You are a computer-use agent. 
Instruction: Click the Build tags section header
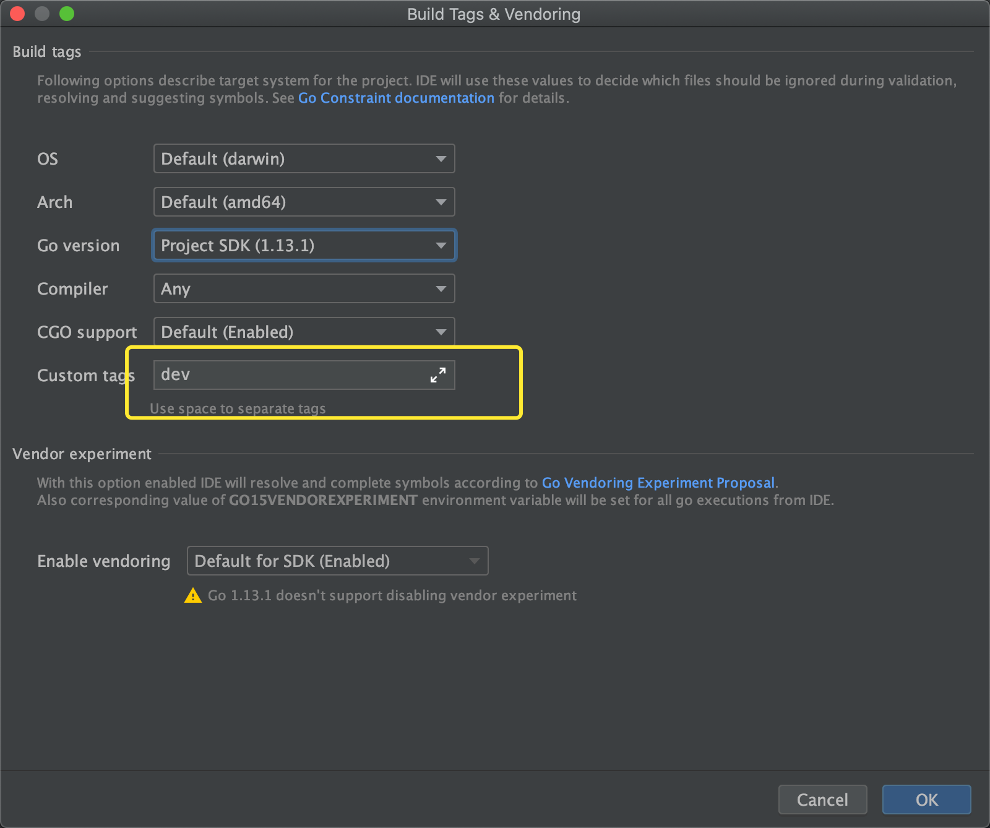click(47, 52)
